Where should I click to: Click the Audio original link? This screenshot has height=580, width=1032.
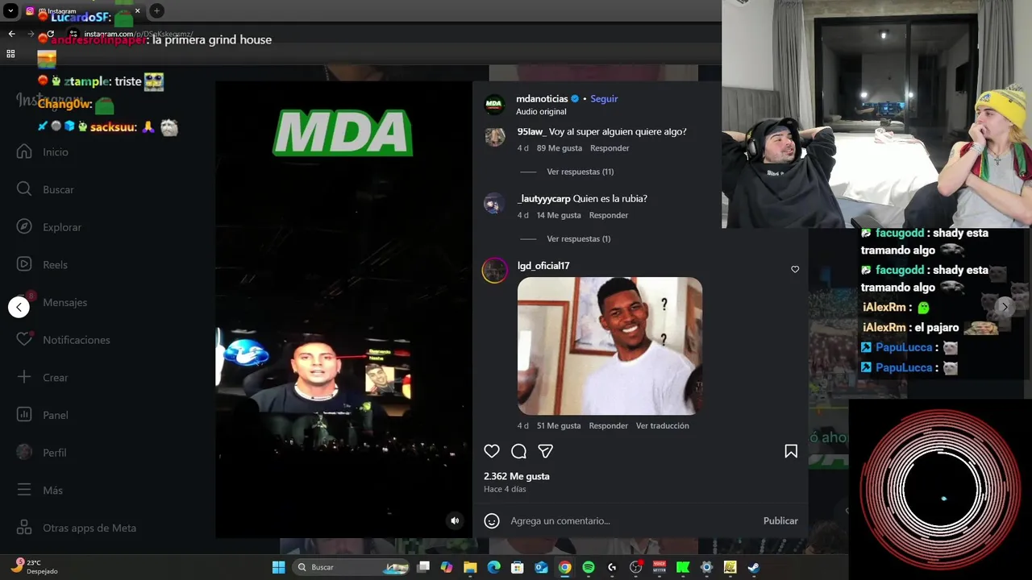[x=541, y=112]
